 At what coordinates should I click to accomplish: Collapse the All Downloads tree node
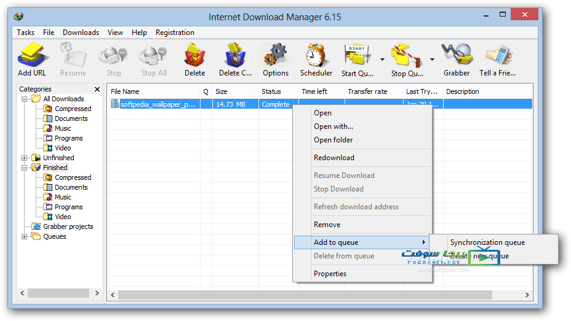pyautogui.click(x=24, y=99)
